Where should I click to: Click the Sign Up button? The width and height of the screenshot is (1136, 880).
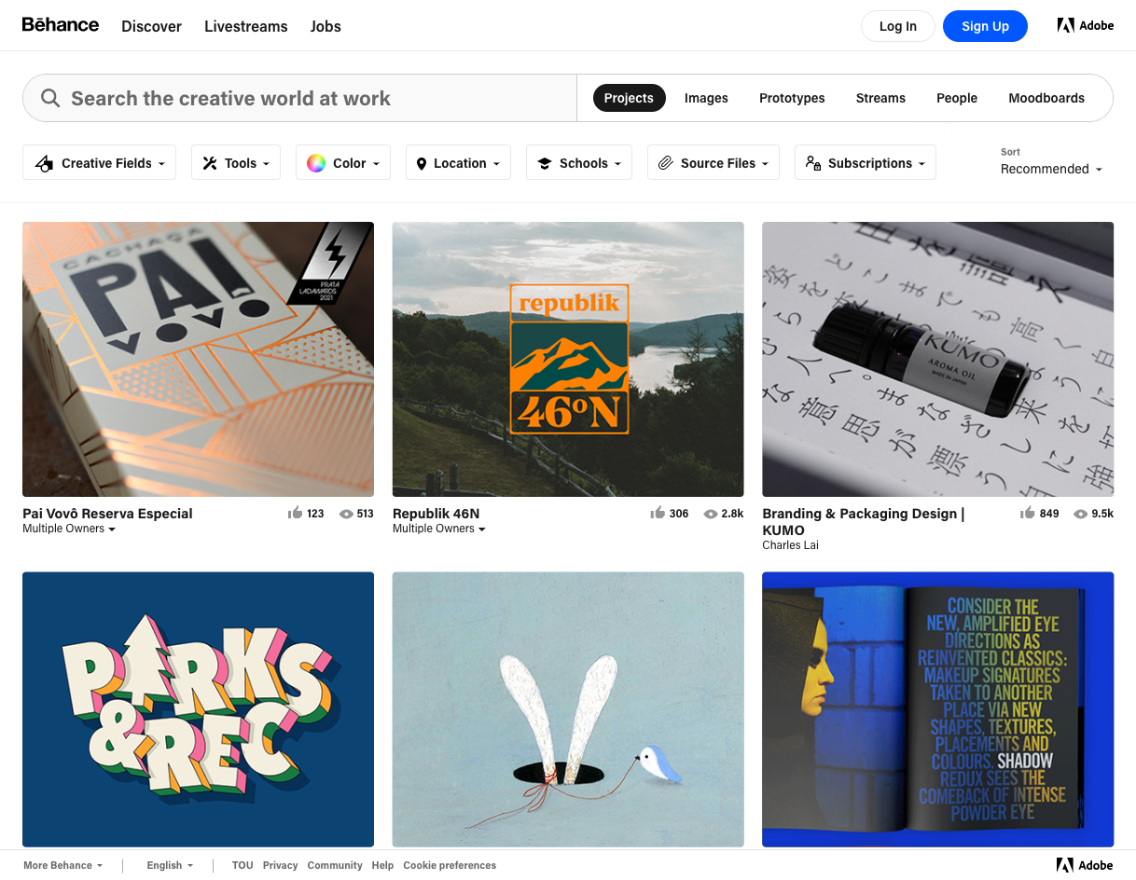point(985,26)
